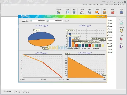This screenshot has height=95, width=127.
Task: Click the 'toner 6020' data label
Action: click(103, 40)
